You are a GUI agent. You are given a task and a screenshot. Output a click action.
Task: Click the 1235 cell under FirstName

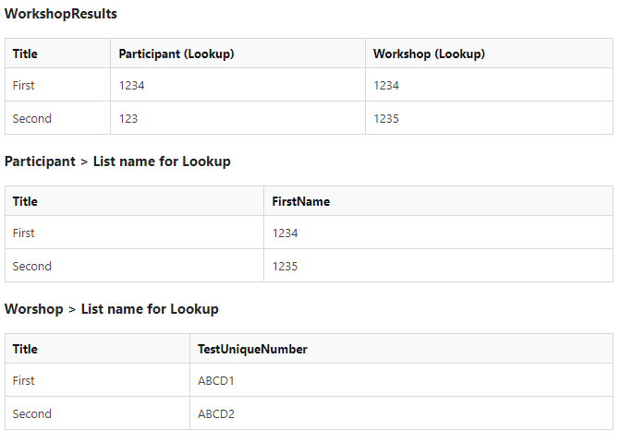click(286, 266)
